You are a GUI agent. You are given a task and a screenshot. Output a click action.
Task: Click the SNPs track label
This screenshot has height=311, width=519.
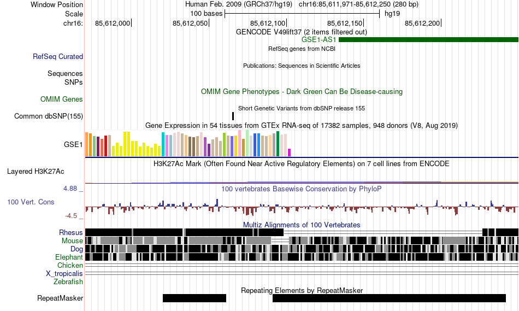(x=74, y=82)
